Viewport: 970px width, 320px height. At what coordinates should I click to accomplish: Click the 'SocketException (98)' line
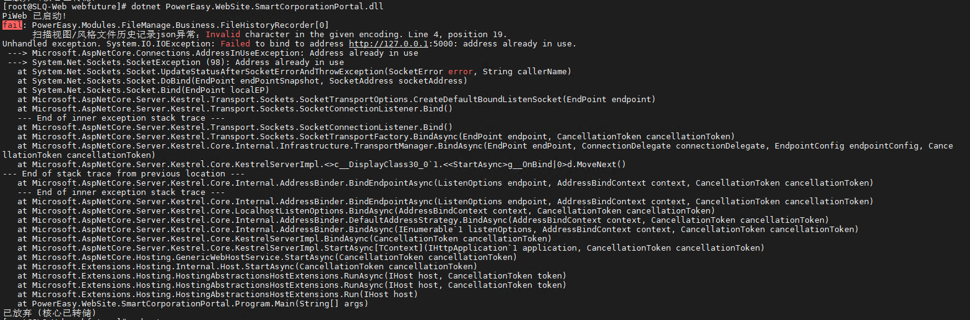[180, 63]
